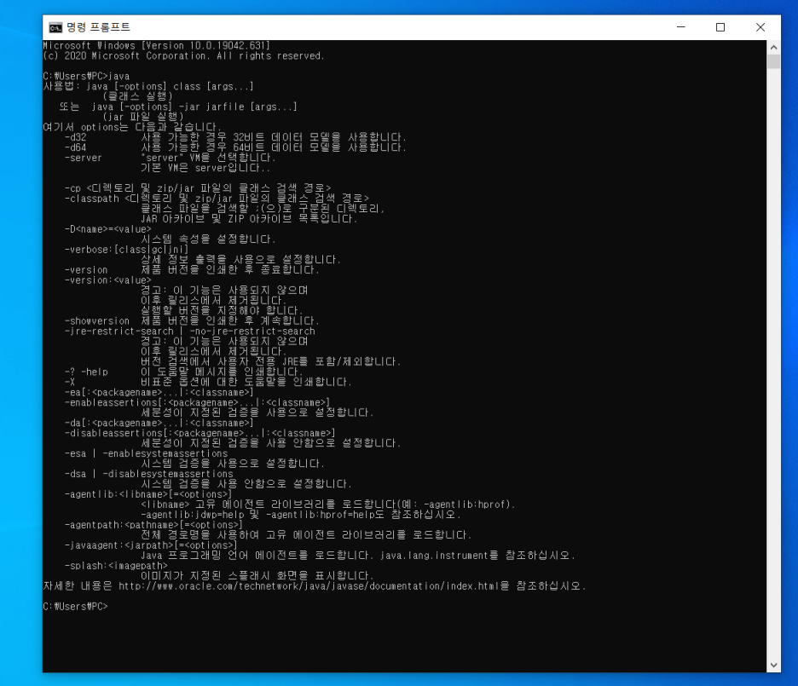Click the '-d32' option text
This screenshot has height=686, width=798.
75,137
